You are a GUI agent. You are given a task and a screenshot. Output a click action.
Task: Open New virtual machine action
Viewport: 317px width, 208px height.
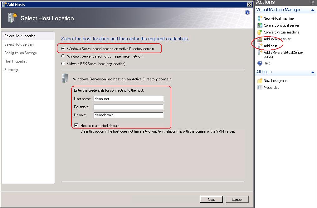click(279, 18)
